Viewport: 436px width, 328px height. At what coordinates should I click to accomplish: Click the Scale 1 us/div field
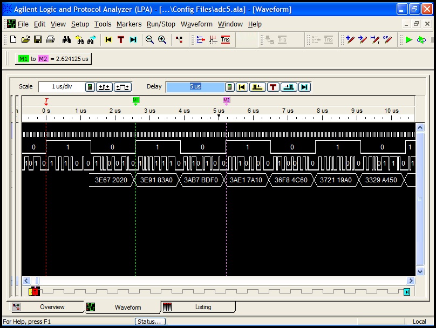[x=62, y=87]
